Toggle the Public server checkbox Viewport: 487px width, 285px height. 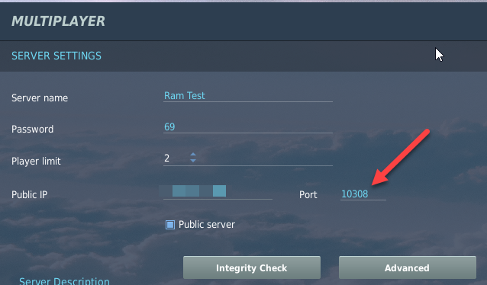(x=170, y=225)
